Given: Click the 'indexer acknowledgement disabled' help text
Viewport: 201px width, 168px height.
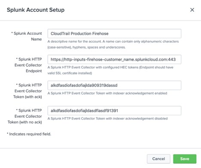Looking at the screenshot, I should (107, 119).
